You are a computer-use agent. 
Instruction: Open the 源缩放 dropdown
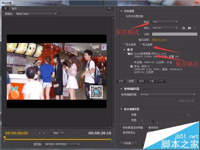[x=36, y=14]
